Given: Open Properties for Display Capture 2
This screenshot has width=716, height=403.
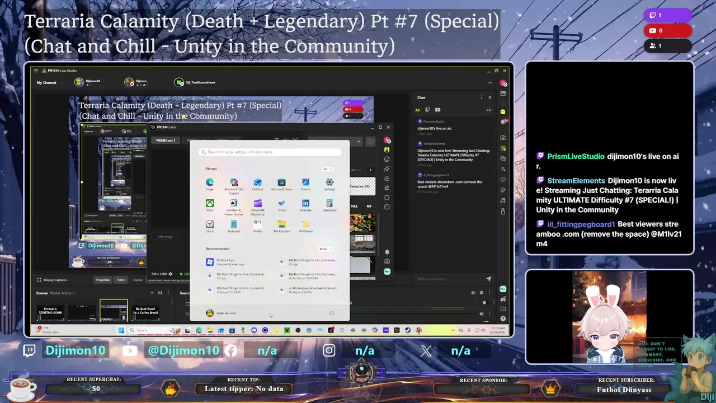Looking at the screenshot, I should pos(103,280).
